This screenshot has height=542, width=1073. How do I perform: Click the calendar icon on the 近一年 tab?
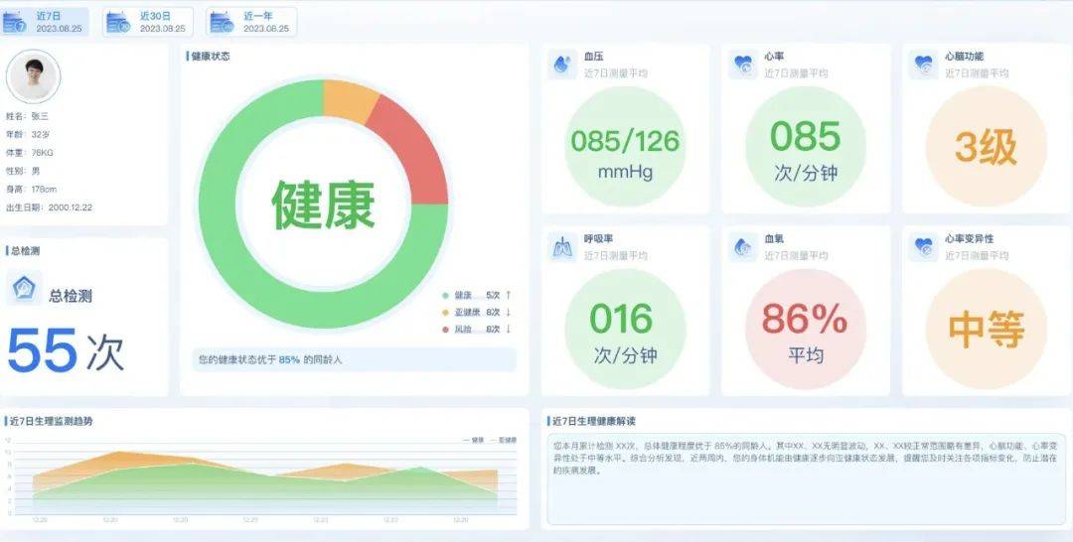pyautogui.click(x=222, y=23)
